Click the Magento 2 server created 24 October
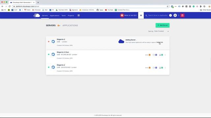The width and height of the screenshot is (211, 118). click(x=61, y=39)
